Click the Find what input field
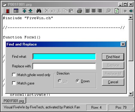135x112 pixels. point(64,57)
